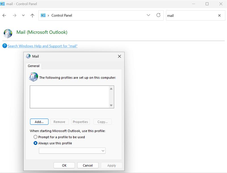Click the Remove button
Viewport: 227px width, 173px height.
[59, 122]
